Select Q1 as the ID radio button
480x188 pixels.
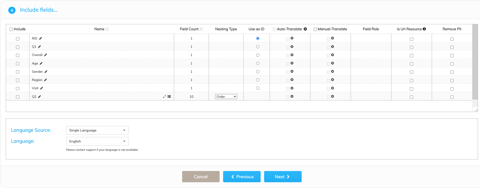[x=258, y=47]
